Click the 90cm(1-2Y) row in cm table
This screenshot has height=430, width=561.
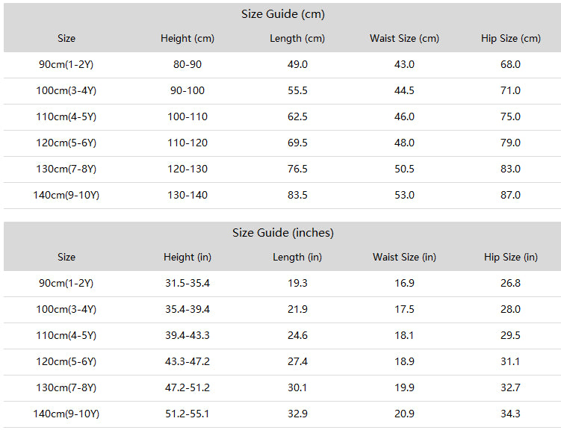click(282, 65)
